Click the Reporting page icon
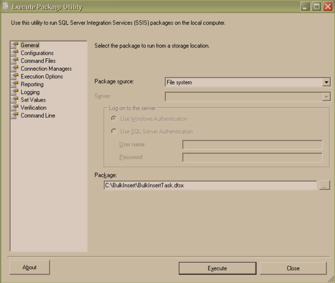This screenshot has width=335, height=283. 14,84
